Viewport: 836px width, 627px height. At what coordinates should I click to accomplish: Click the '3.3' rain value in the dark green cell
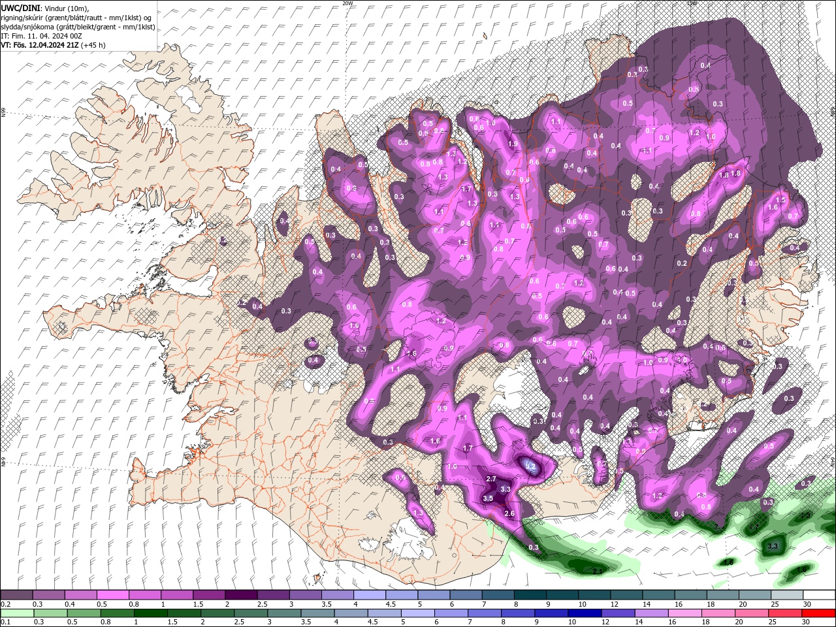773,546
